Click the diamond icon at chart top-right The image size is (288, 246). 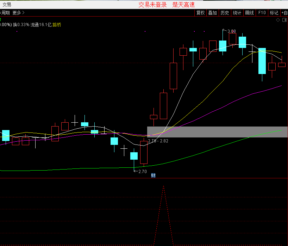(x=278, y=20)
